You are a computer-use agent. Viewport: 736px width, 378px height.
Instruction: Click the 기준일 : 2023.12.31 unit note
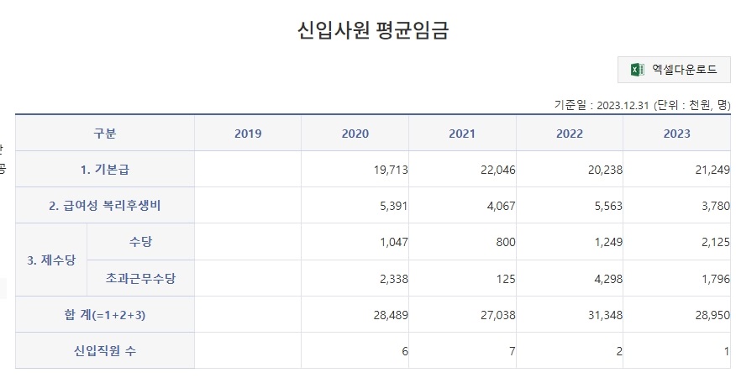(x=642, y=105)
